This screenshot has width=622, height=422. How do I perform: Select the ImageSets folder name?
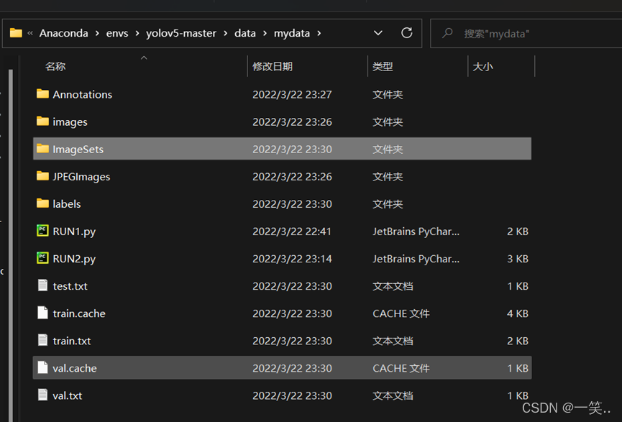pyautogui.click(x=78, y=149)
